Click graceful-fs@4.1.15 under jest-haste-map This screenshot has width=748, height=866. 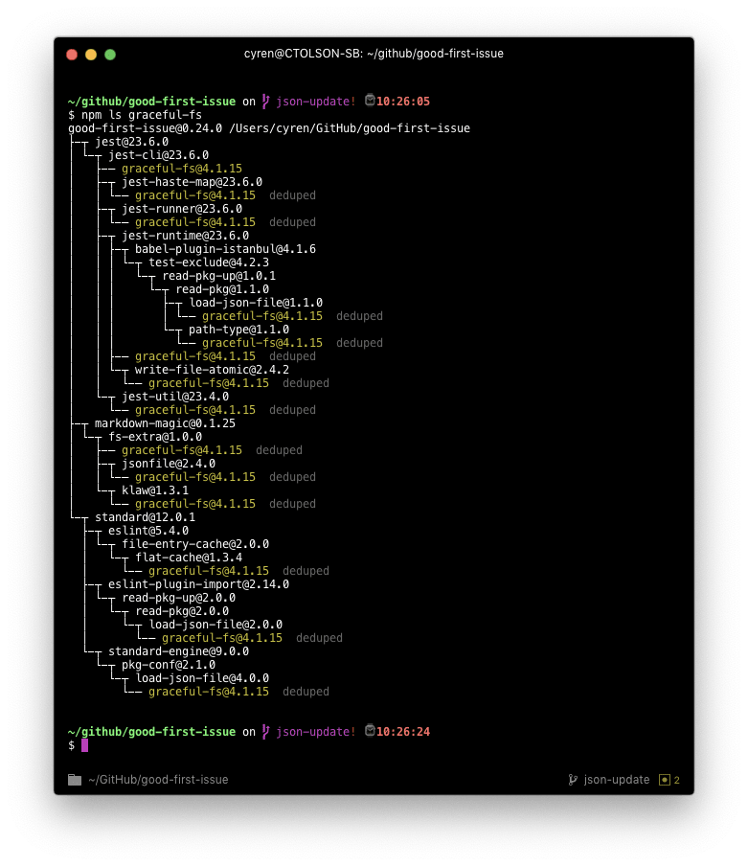coord(195,195)
